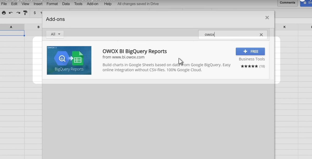The height and width of the screenshot is (159, 312).
Task: Open the Insert menu
Action: click(38, 4)
